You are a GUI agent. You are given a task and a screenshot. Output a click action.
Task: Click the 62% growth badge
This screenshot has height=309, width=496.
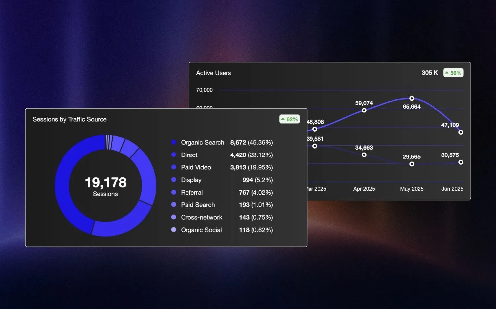(290, 119)
